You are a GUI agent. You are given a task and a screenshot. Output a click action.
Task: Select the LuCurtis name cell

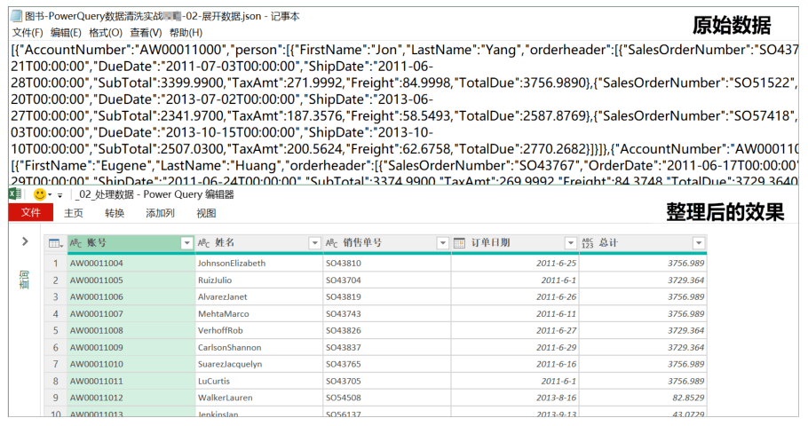point(258,382)
